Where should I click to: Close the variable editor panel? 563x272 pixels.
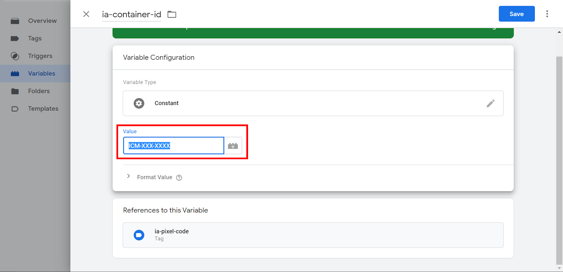[x=86, y=14]
